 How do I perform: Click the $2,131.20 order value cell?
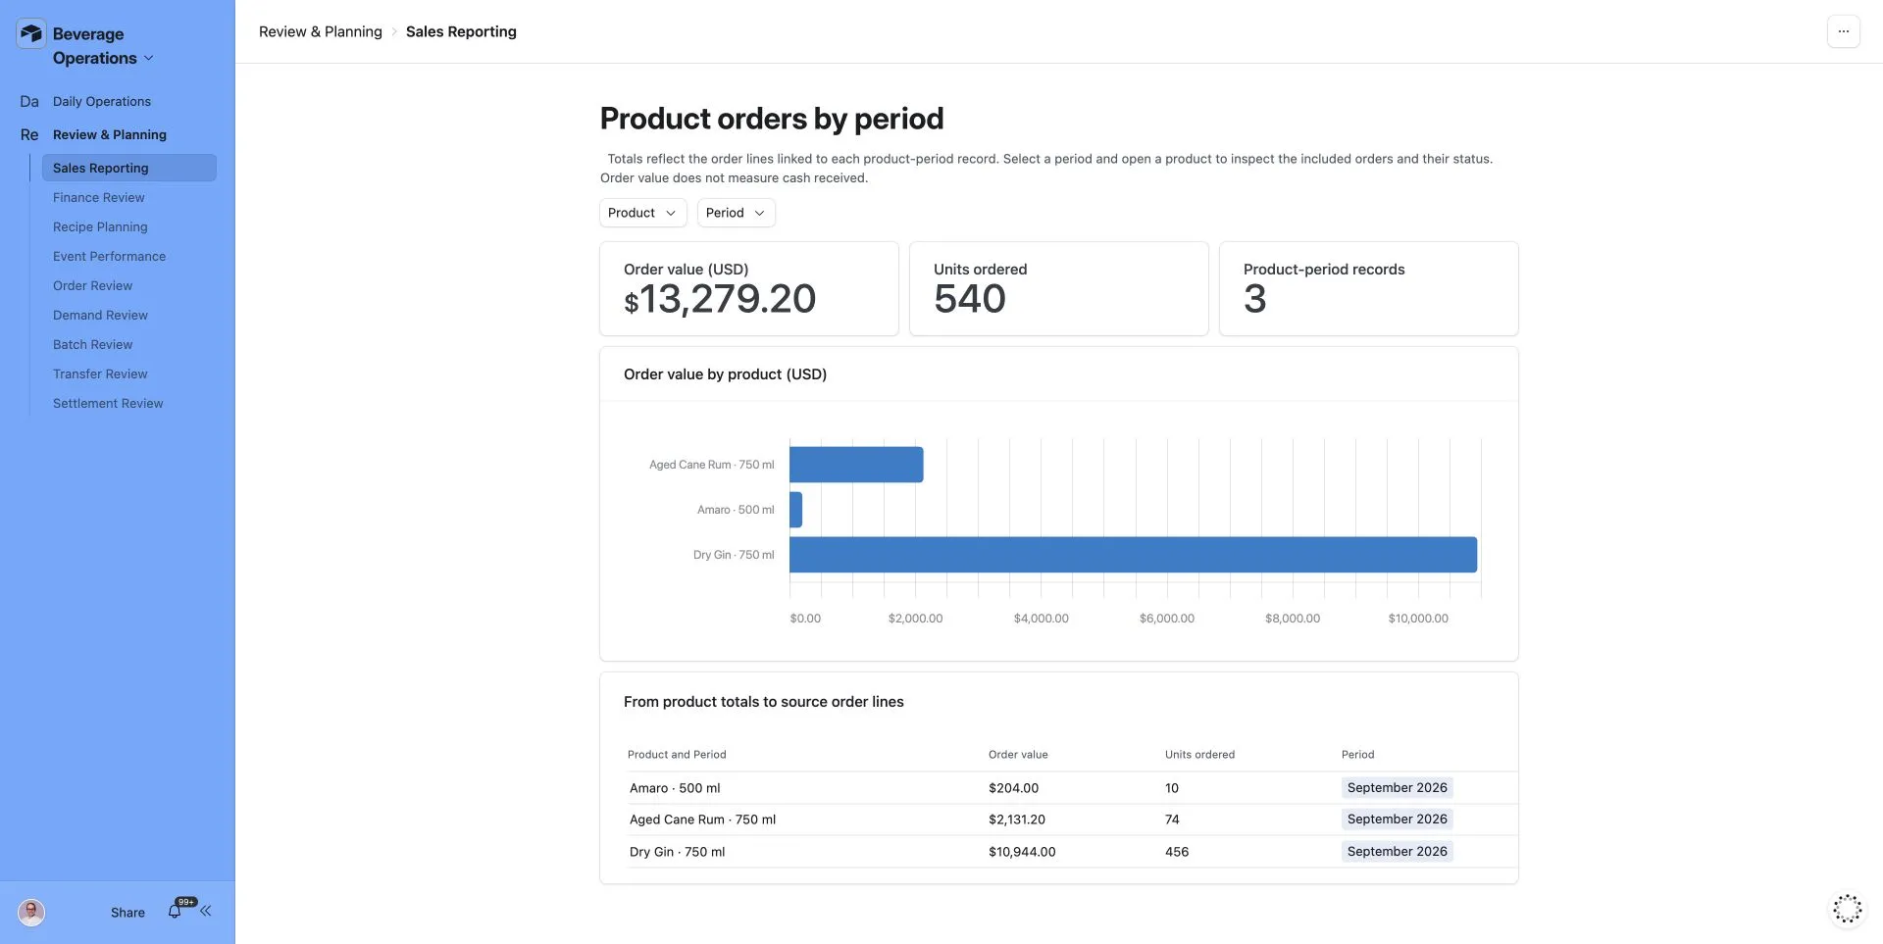[x=1017, y=820]
